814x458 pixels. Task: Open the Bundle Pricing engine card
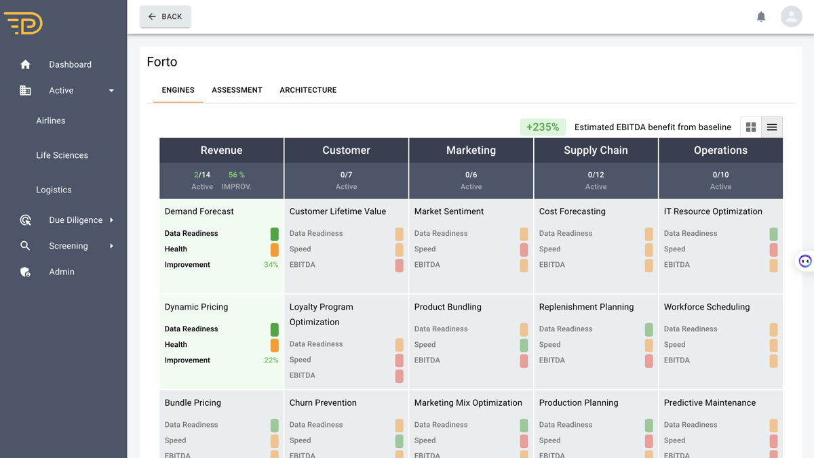(x=222, y=424)
